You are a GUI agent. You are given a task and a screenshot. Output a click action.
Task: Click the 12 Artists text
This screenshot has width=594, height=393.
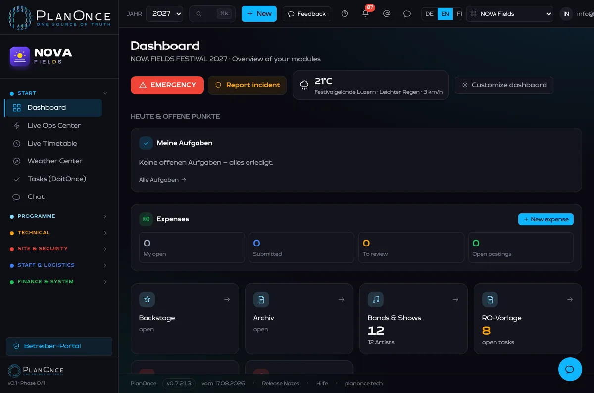381,342
